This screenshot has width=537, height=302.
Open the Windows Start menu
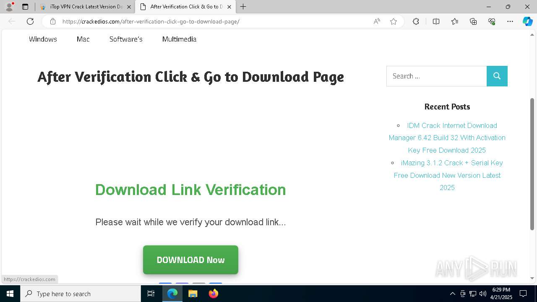10,294
